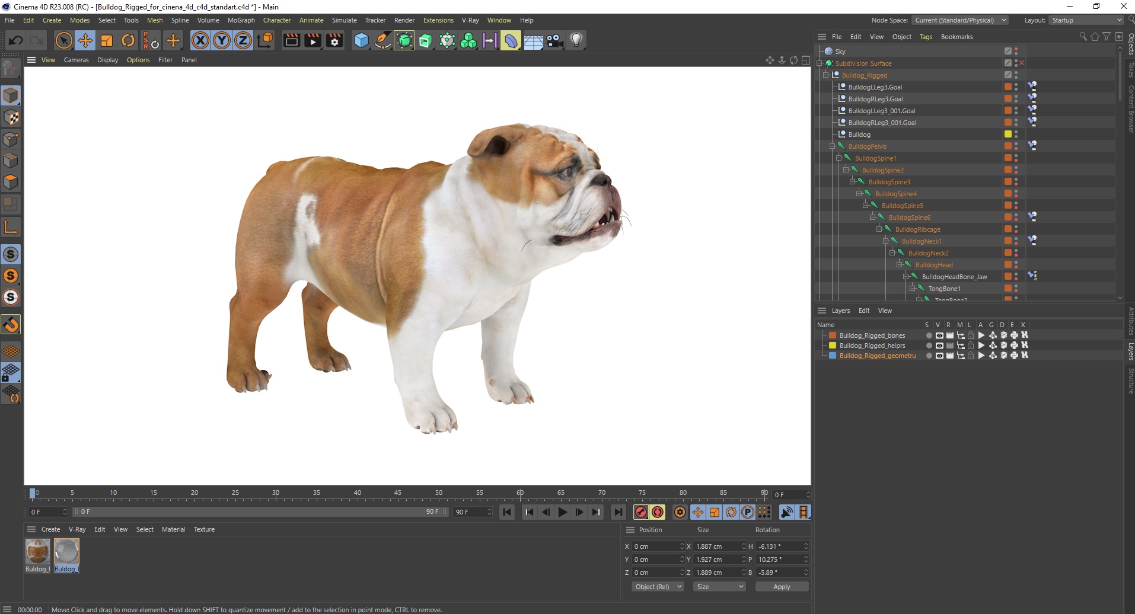Click Bulldog_Rigged_geometru blue layer color
1135x614 pixels.
833,356
